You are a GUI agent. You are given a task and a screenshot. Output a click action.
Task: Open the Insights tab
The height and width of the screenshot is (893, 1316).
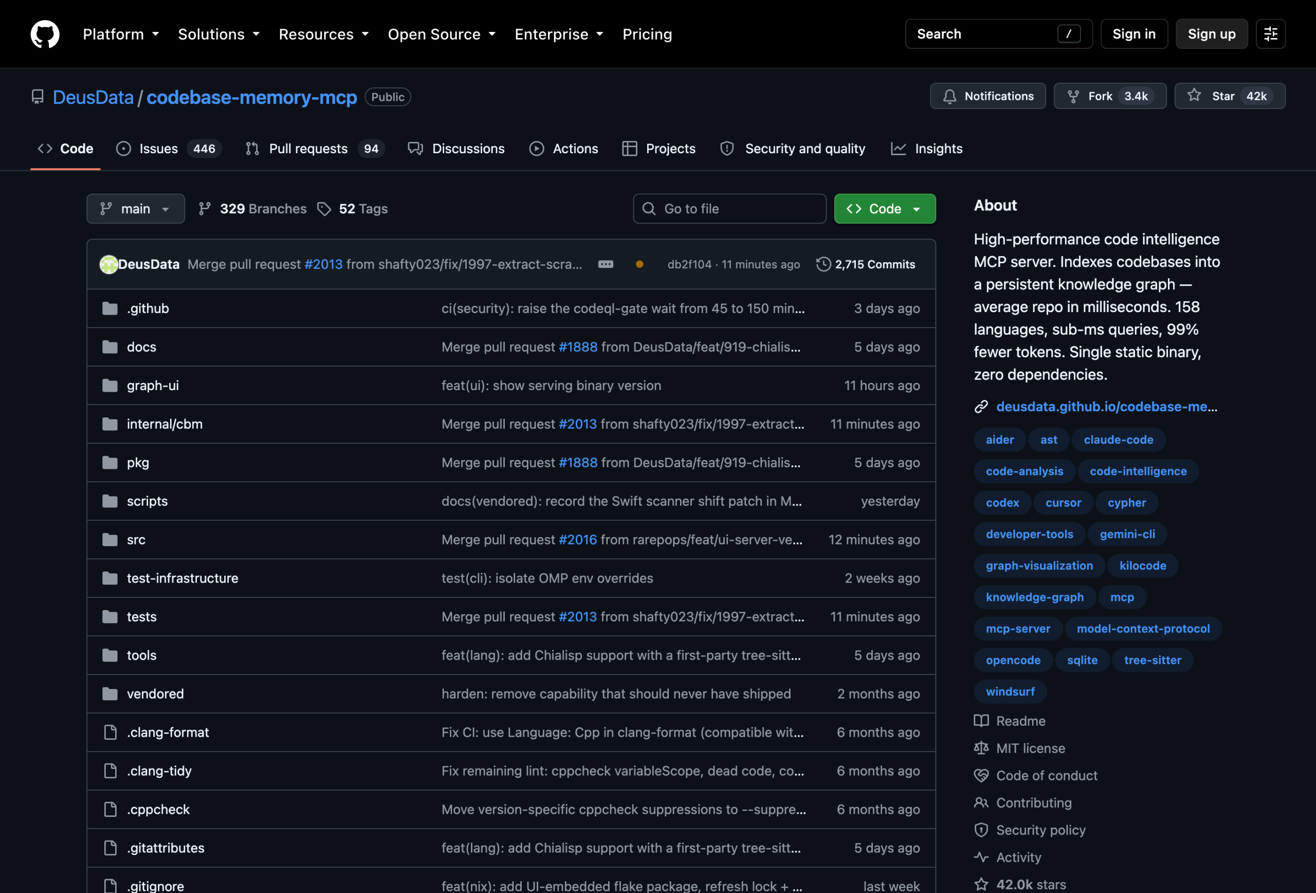927,149
